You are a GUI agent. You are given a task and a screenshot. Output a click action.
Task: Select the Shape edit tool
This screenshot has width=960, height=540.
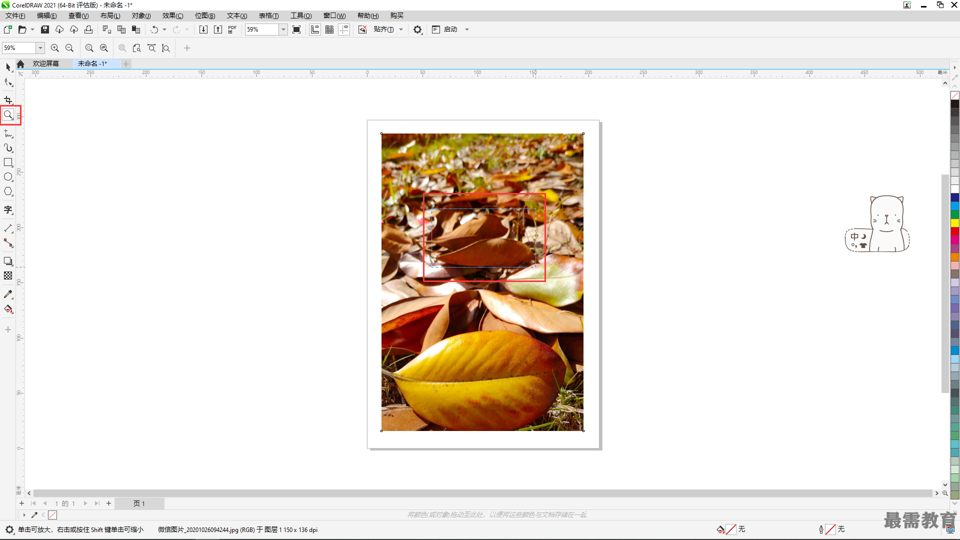click(x=8, y=82)
